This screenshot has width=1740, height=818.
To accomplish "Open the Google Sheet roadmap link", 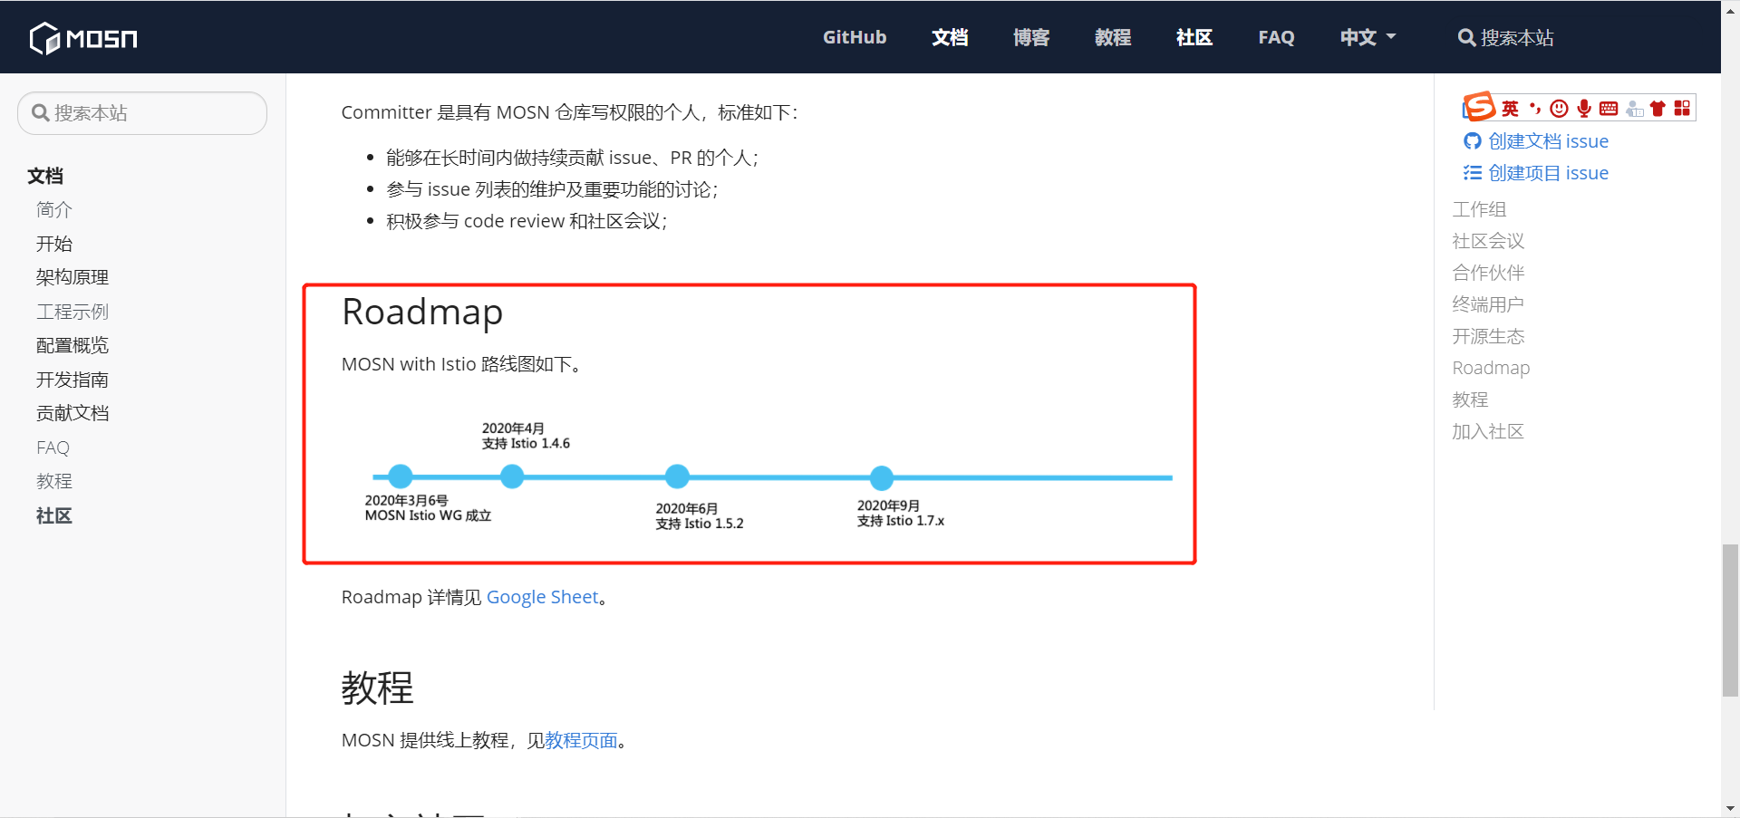I will (543, 597).
